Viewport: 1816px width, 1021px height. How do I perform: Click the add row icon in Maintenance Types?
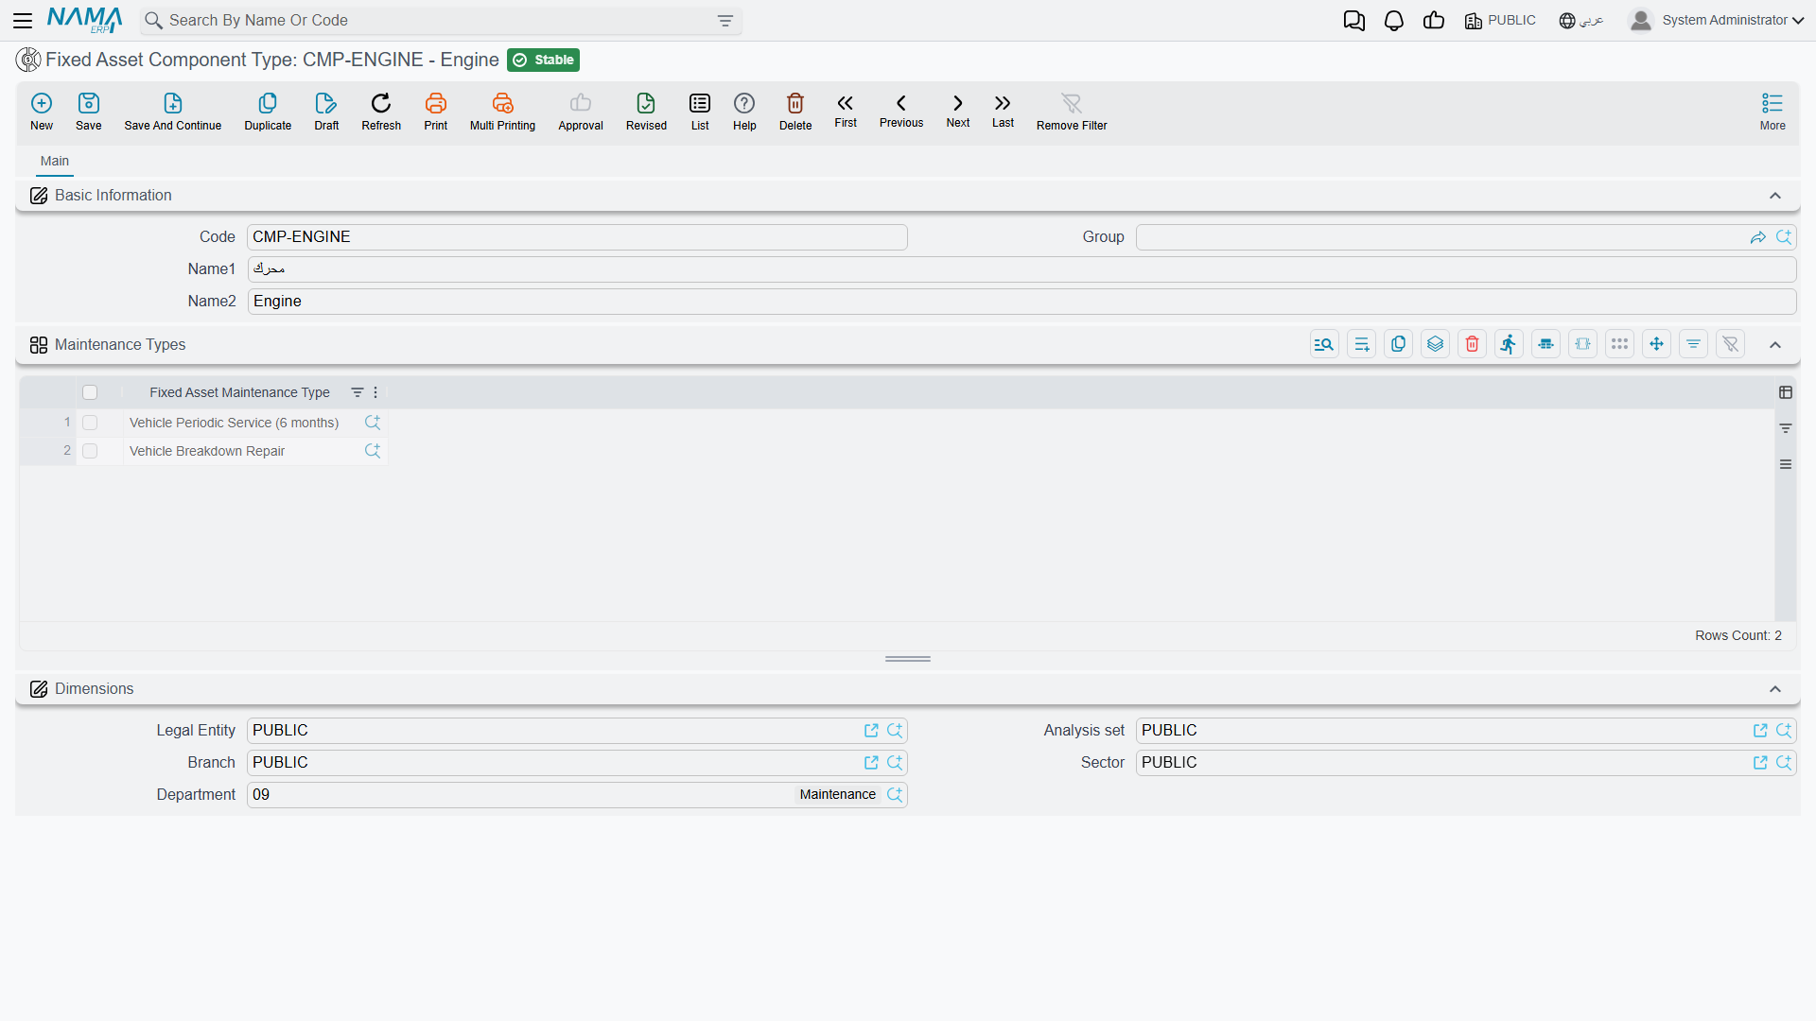(x=1361, y=344)
